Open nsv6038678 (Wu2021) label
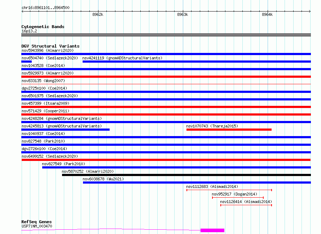This screenshot has height=234, width=321. click(103, 179)
